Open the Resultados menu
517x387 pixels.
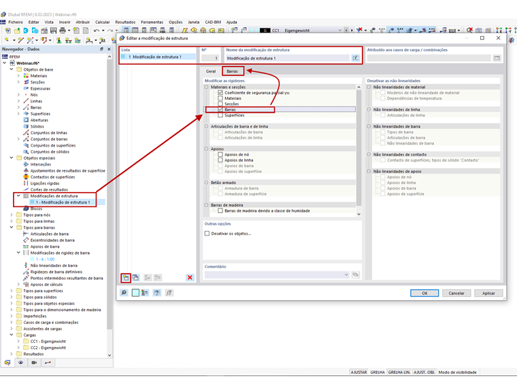(x=125, y=22)
